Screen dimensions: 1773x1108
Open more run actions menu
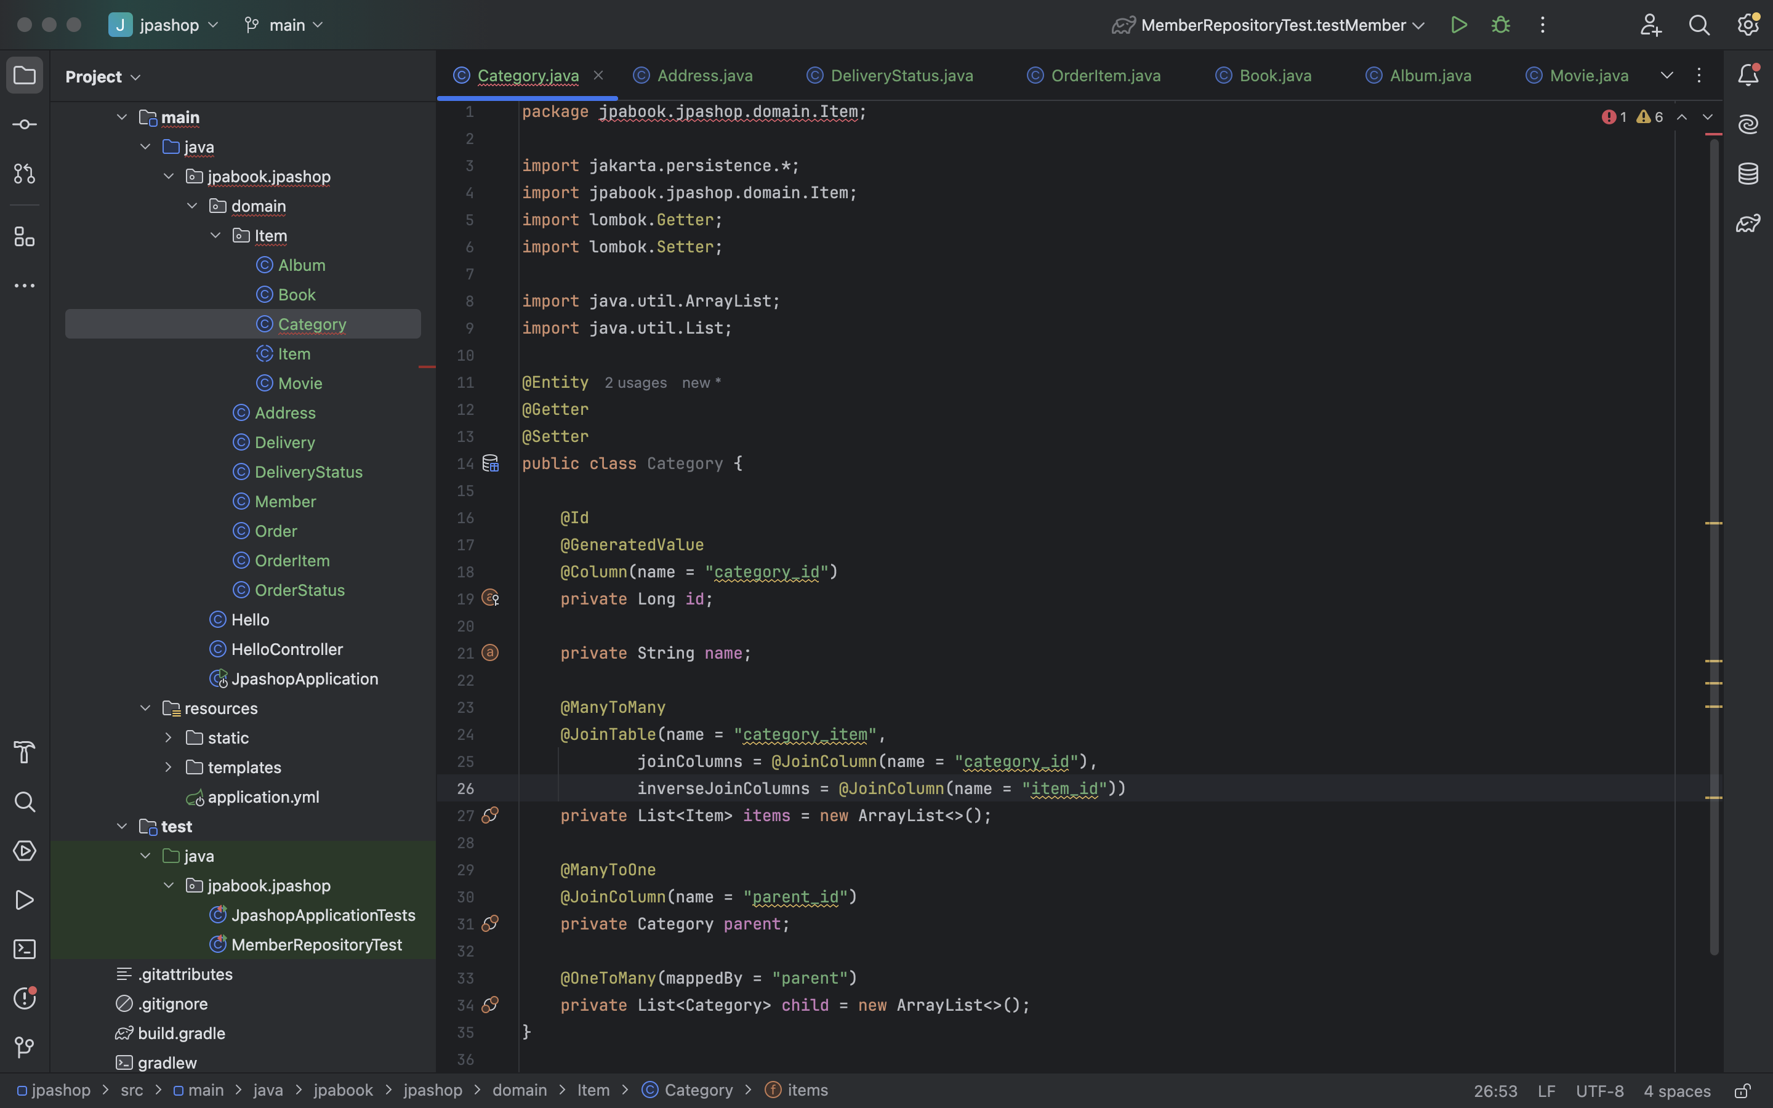(x=1542, y=25)
